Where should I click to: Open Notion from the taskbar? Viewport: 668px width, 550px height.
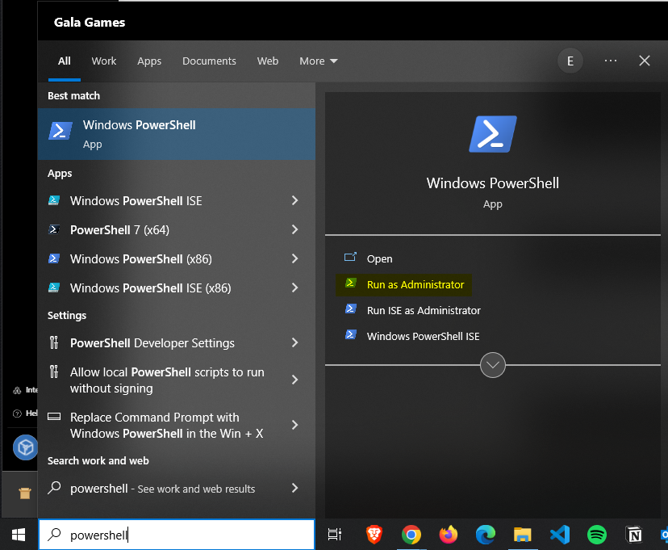coord(634,535)
